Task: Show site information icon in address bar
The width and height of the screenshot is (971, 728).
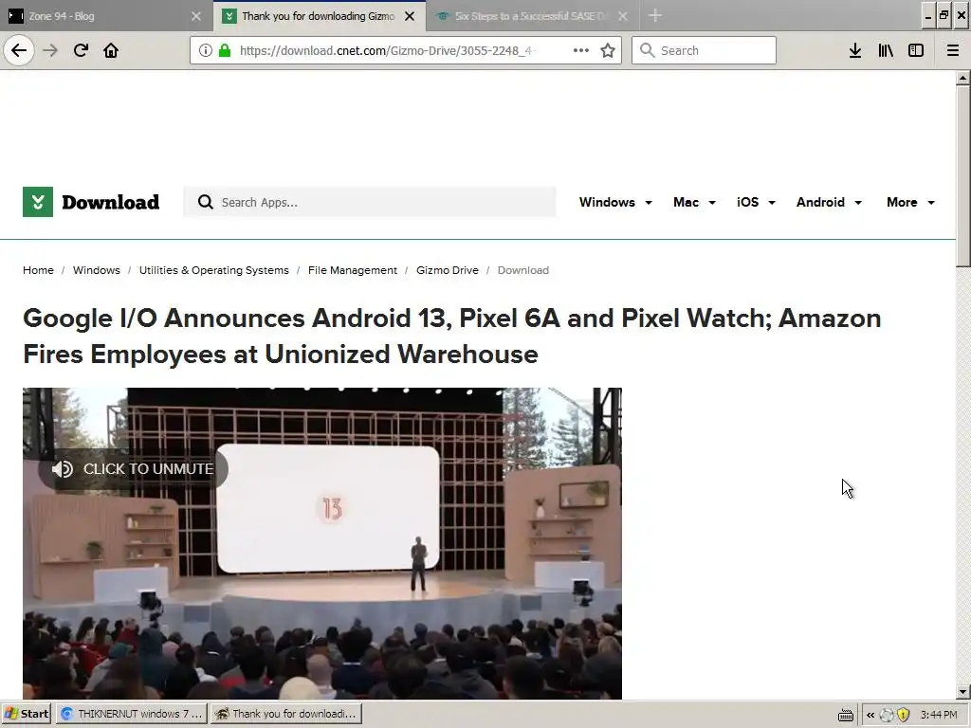Action: click(x=206, y=50)
